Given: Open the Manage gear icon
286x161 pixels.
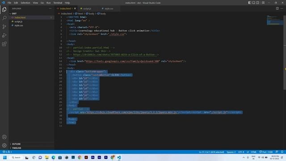Looking at the screenshot, I should [4, 145].
